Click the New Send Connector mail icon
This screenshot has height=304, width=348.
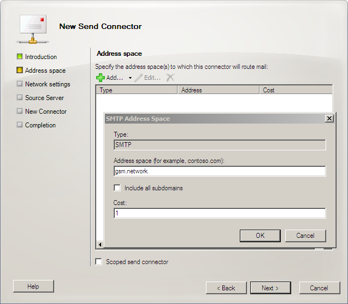[34, 28]
